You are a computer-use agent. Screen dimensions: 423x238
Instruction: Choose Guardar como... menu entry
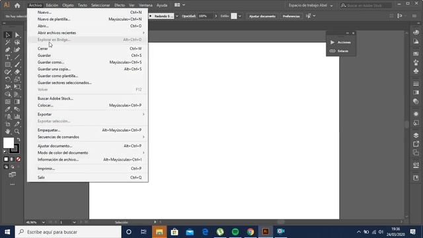(x=88, y=62)
